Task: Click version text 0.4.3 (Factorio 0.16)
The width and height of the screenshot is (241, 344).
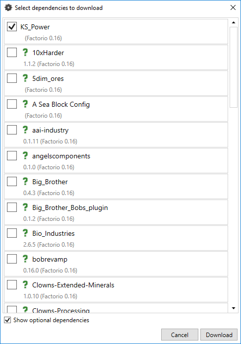Action: pos(49,193)
